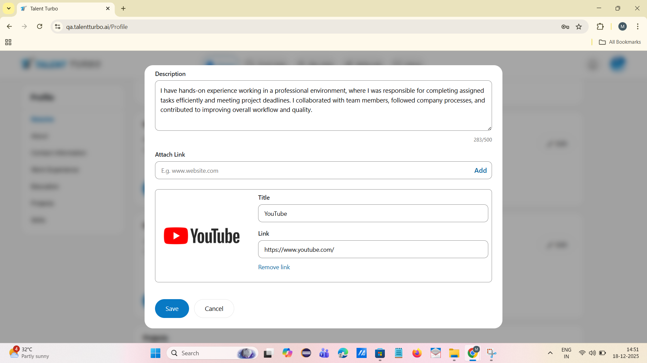Viewport: 647px width, 363px height.
Task: Go forward in browser history
Action: pos(25,27)
